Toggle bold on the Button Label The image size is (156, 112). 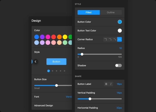tap(106, 84)
